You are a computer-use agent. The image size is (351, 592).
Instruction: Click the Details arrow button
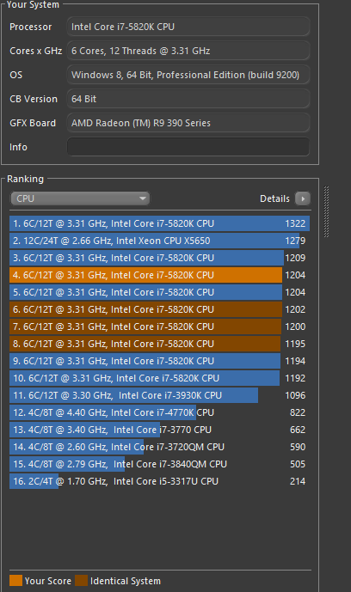tap(303, 198)
